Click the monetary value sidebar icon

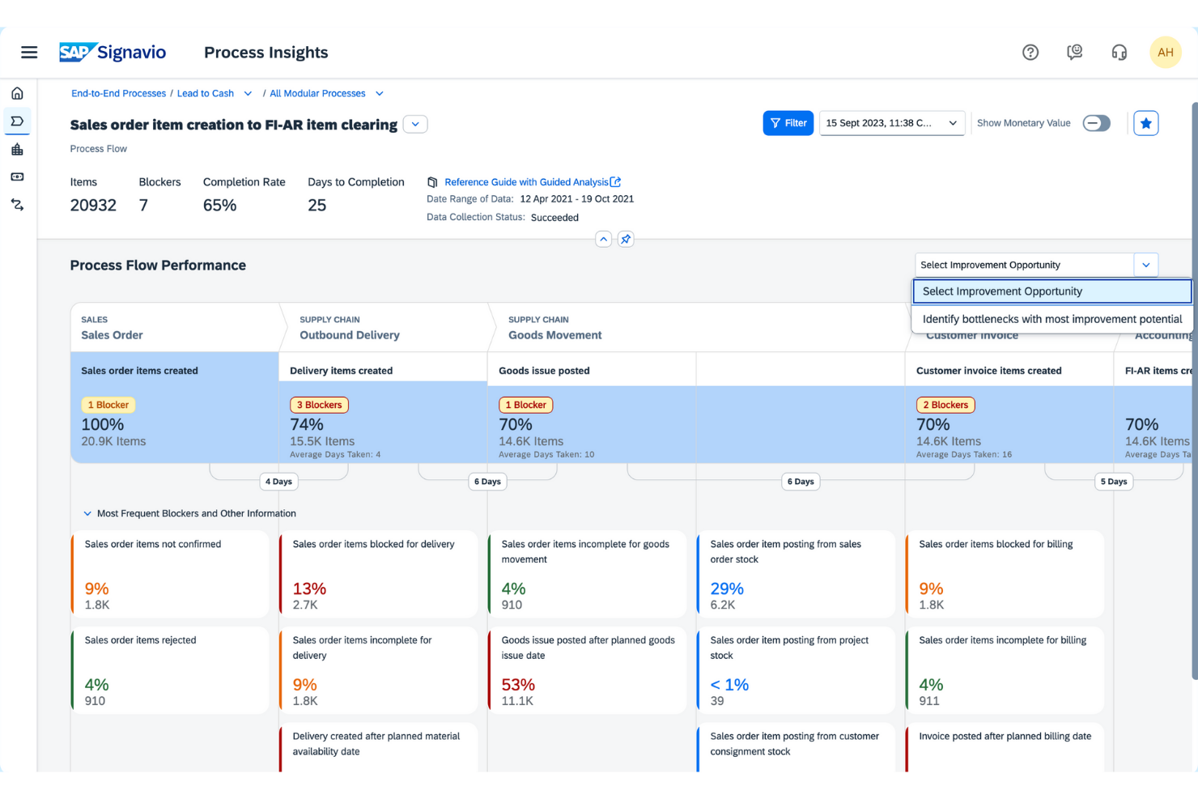[x=17, y=176]
